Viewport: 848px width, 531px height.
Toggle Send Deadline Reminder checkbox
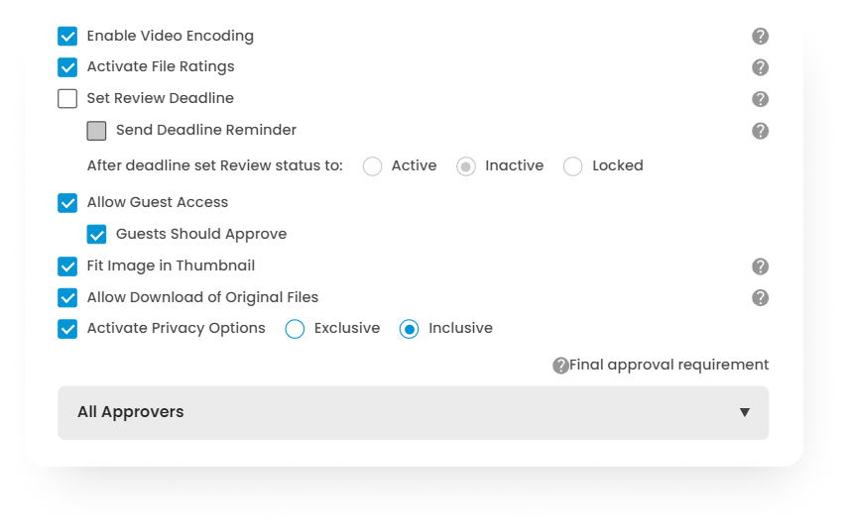(x=96, y=131)
